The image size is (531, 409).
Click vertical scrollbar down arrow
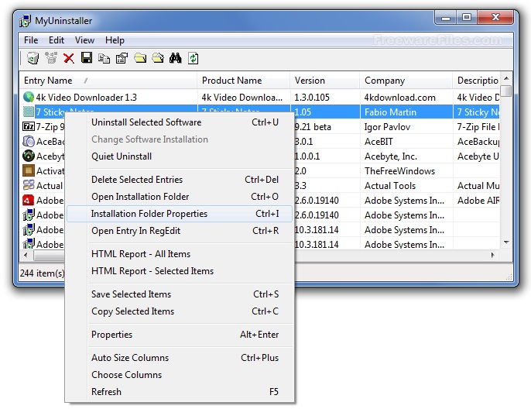click(506, 242)
